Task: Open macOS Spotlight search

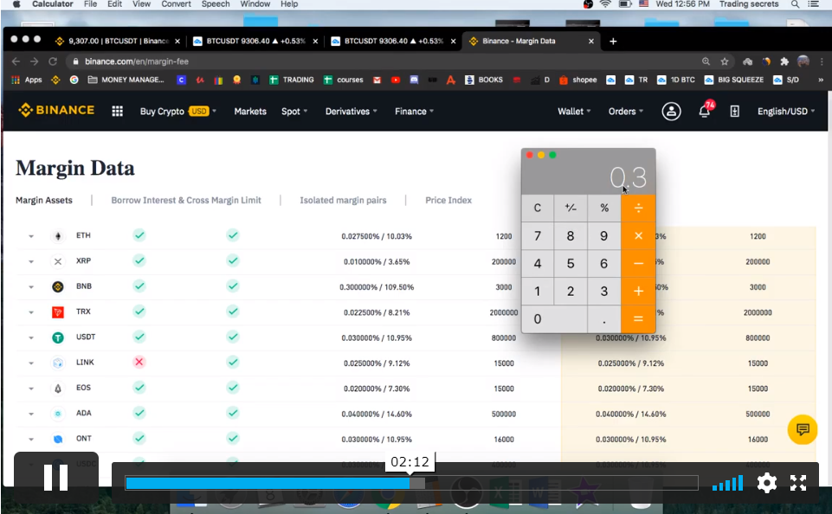Action: click(x=795, y=4)
